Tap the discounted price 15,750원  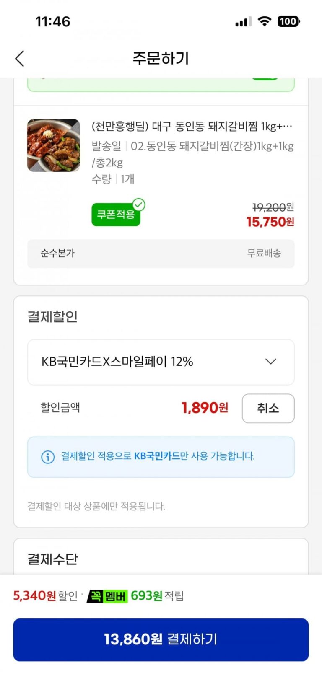[x=270, y=222]
